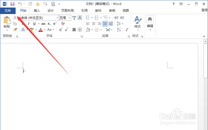
Task: Click the Word Help question mark
Action: coord(173,4)
